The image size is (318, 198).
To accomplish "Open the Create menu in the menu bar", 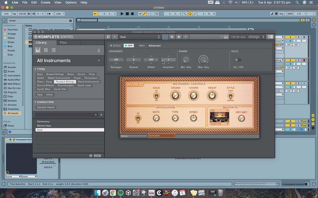I will click(45, 2).
